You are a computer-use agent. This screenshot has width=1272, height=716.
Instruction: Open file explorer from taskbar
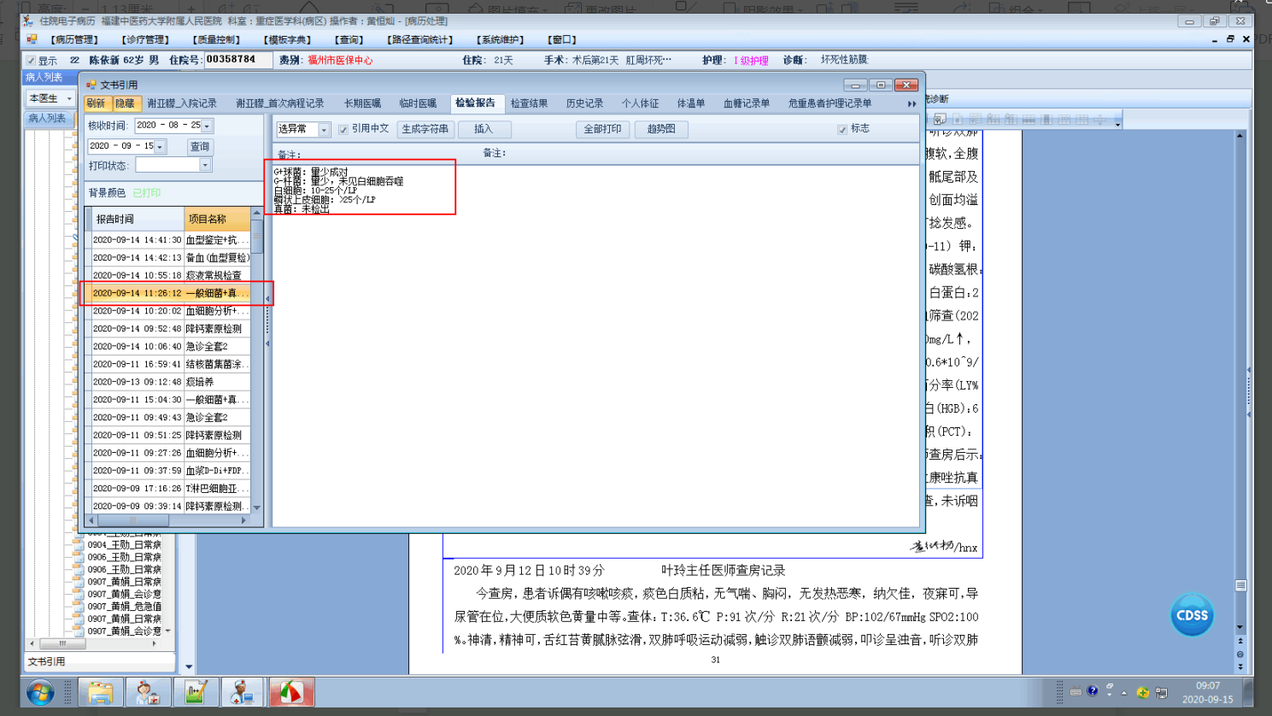pyautogui.click(x=101, y=692)
